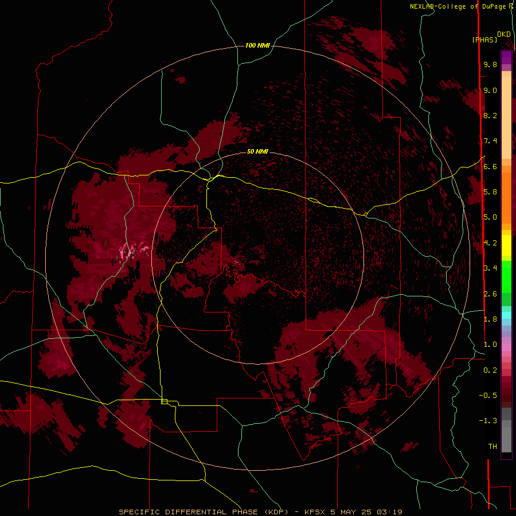Click the 2.6 scale value
The width and height of the screenshot is (516, 516).
coord(490,294)
